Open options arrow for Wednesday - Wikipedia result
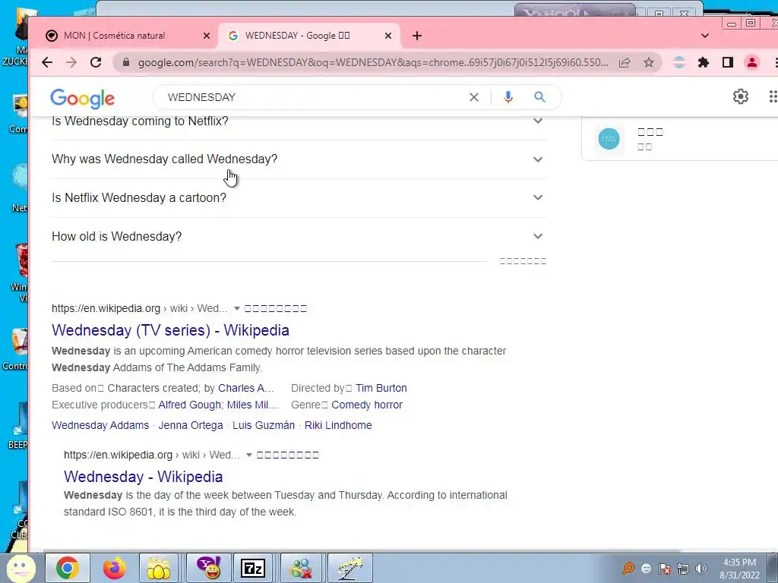This screenshot has height=583, width=778. (x=249, y=455)
